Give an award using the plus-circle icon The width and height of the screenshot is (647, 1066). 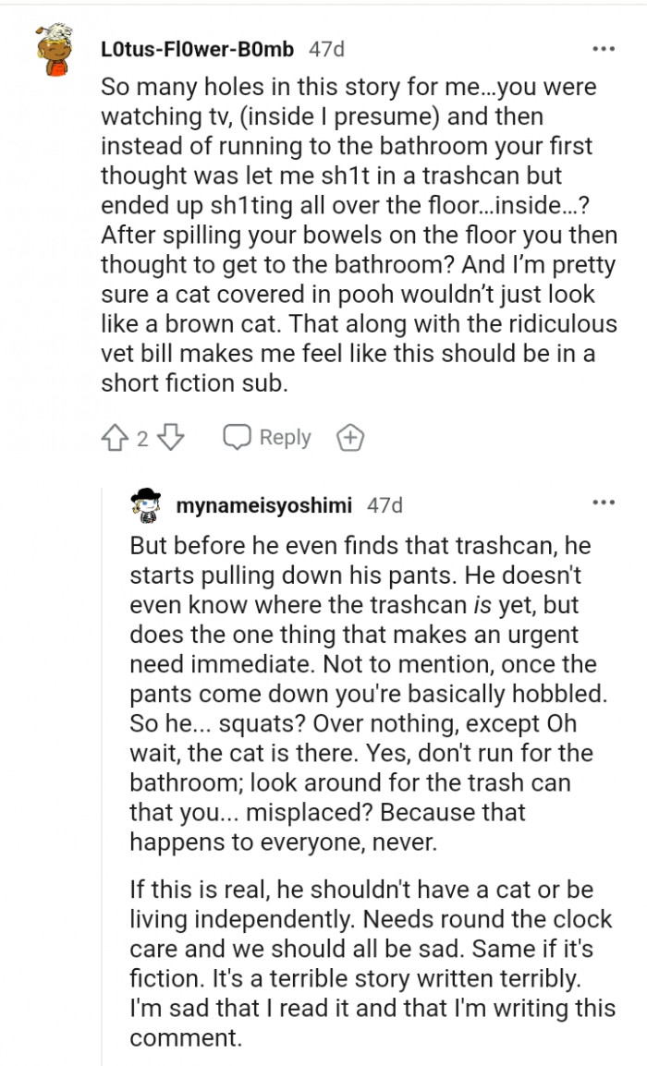coord(350,437)
